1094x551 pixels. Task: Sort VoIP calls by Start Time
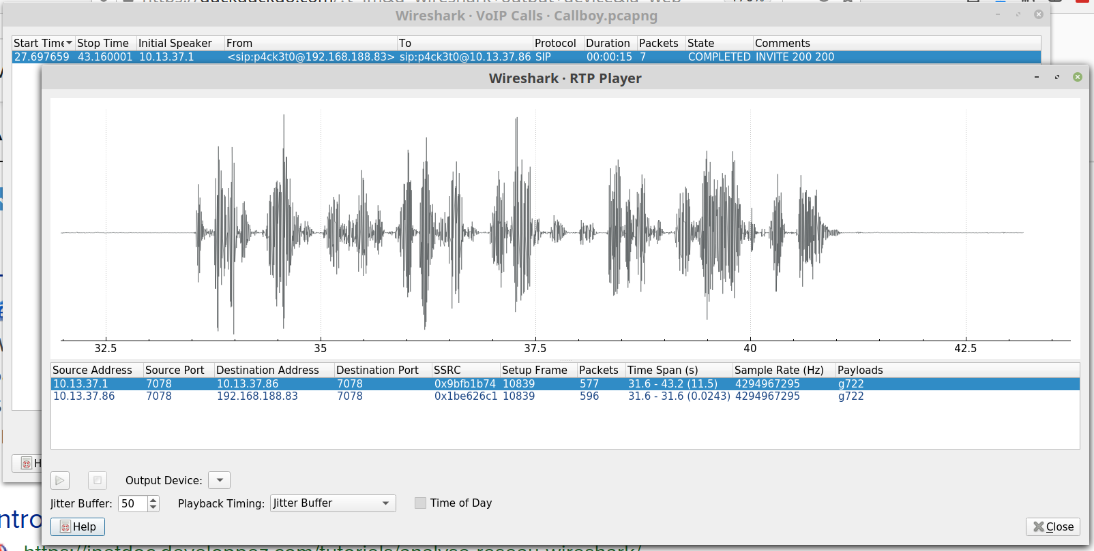tap(43, 43)
